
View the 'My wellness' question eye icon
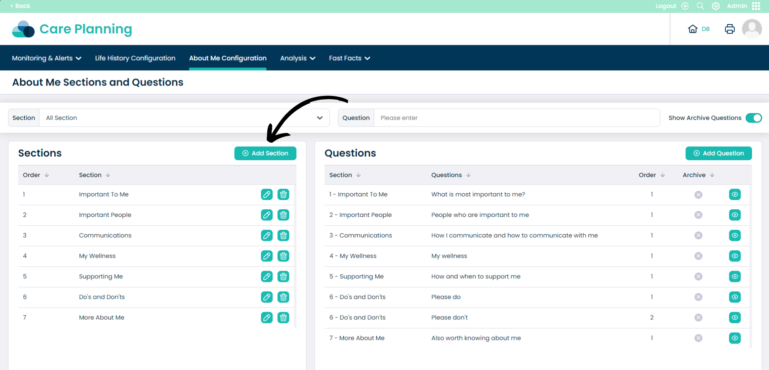(x=735, y=256)
